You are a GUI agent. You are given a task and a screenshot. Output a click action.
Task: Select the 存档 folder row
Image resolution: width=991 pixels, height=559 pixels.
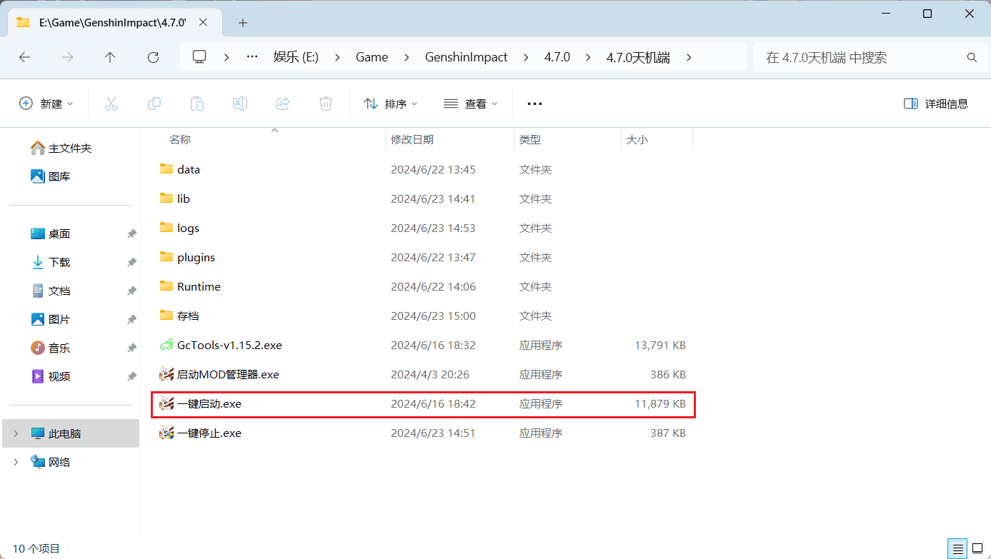[423, 316]
